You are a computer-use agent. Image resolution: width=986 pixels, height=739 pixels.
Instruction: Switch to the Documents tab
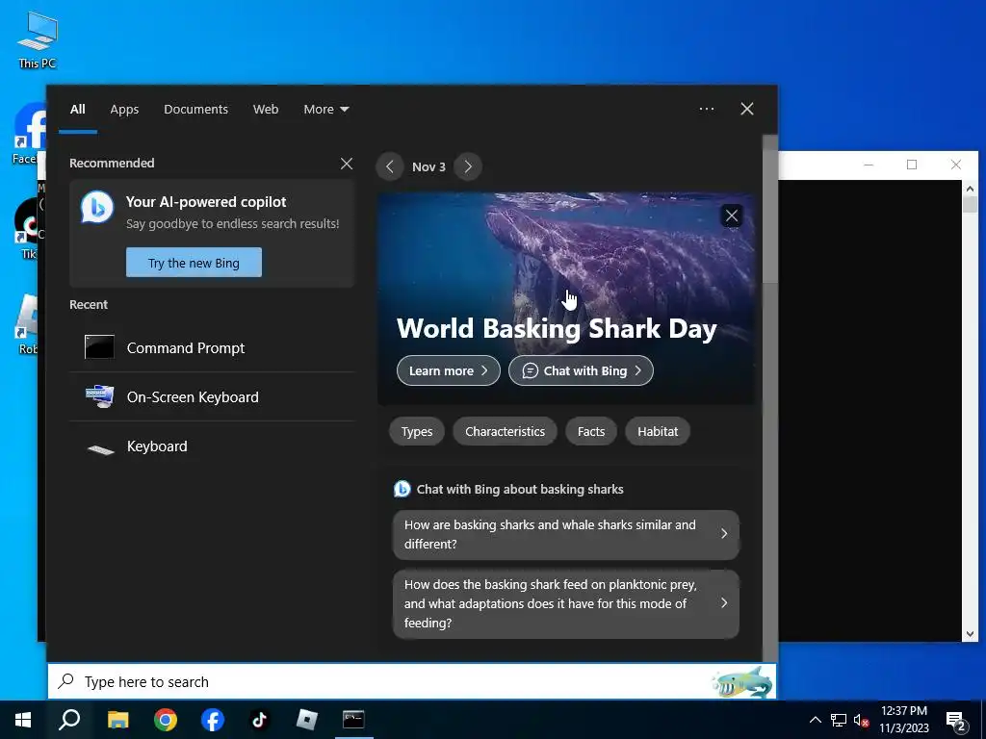(196, 110)
